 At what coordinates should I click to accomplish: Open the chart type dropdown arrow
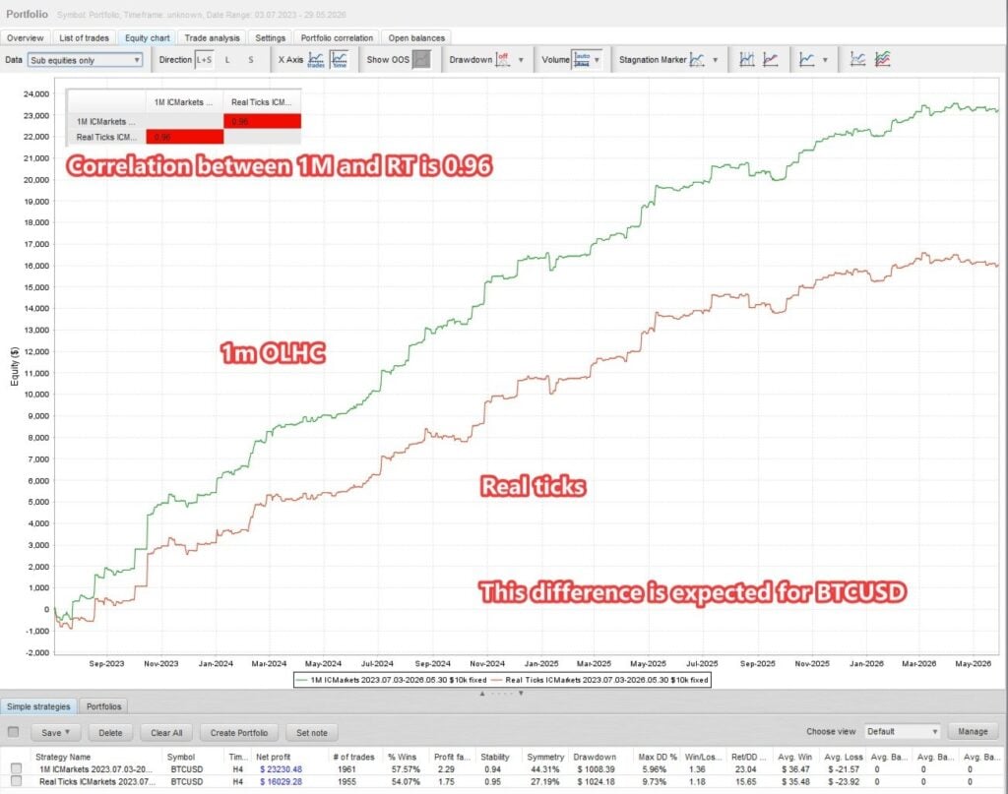click(x=825, y=60)
